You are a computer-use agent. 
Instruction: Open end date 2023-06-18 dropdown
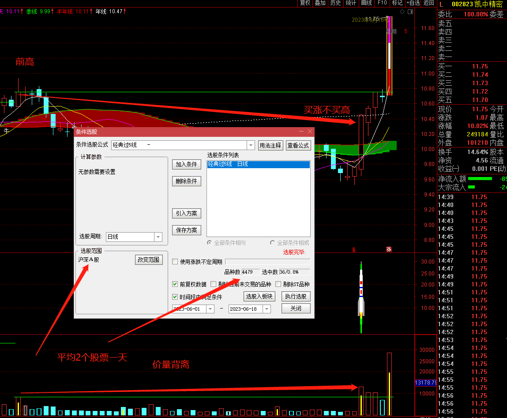[x=267, y=309]
